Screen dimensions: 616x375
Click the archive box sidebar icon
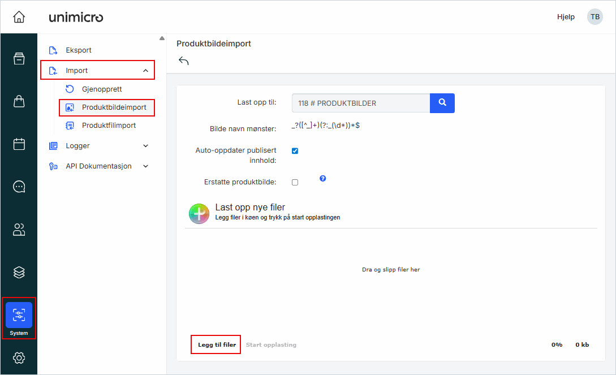19,59
